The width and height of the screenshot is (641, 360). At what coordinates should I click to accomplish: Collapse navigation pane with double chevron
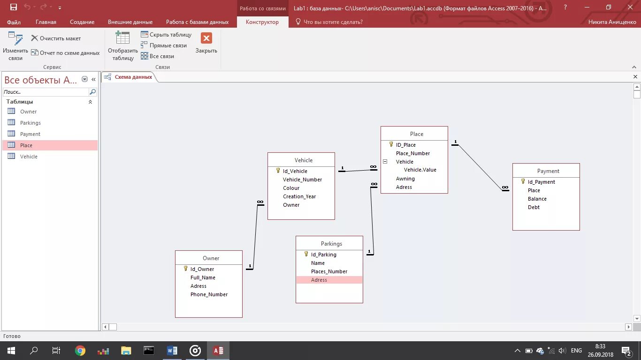(93, 80)
